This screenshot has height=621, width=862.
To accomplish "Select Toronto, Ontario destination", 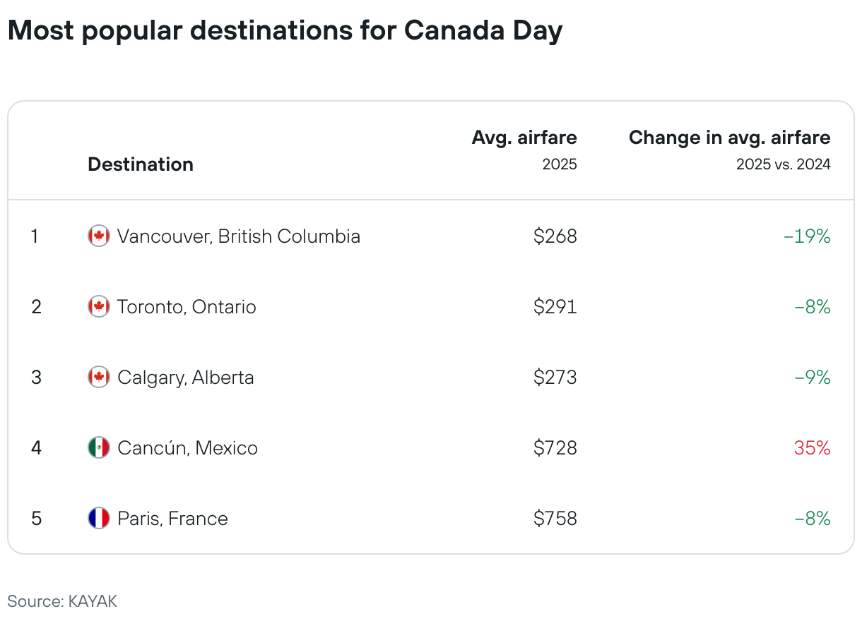I will pyautogui.click(x=187, y=307).
